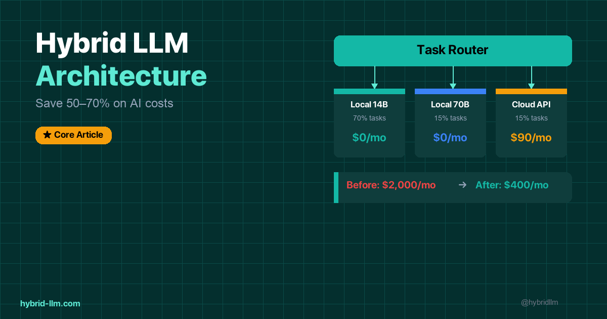Click the arrow pointing to Local 14B
The image size is (607, 319).
[374, 78]
